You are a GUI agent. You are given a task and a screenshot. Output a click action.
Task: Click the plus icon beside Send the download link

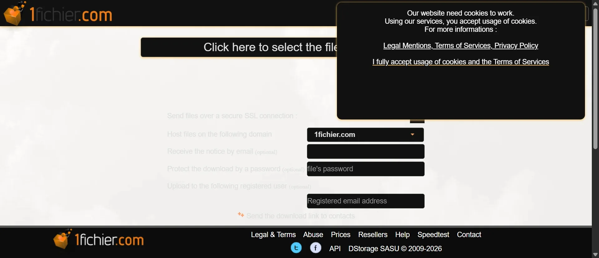click(x=241, y=215)
